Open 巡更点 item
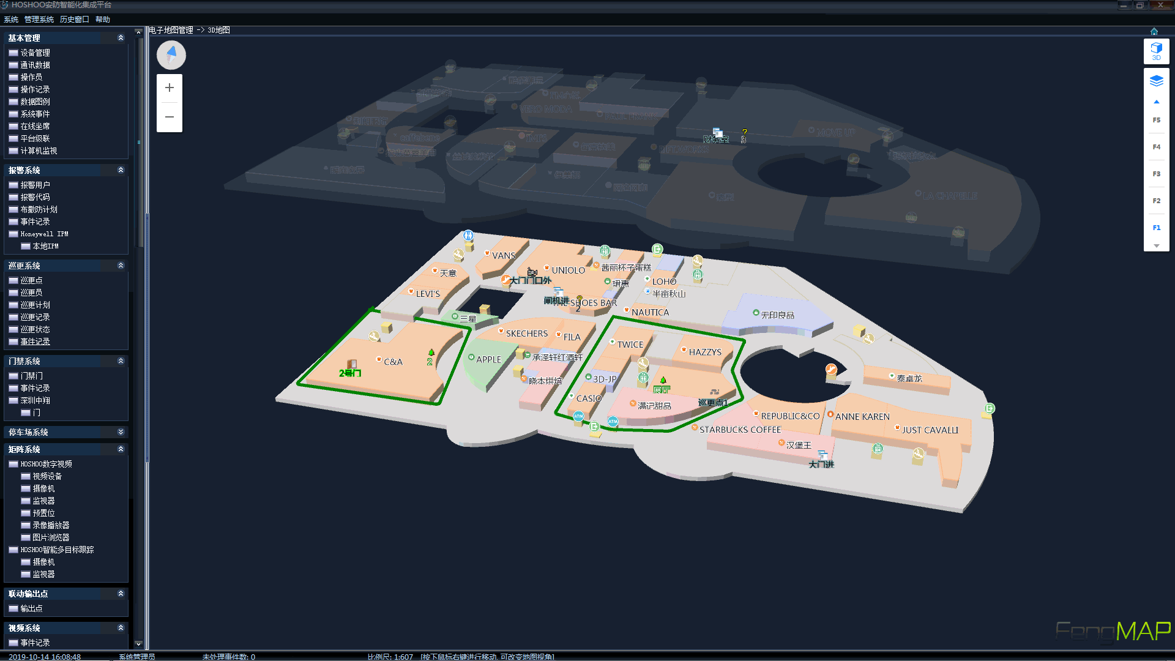The width and height of the screenshot is (1175, 661). click(x=31, y=280)
